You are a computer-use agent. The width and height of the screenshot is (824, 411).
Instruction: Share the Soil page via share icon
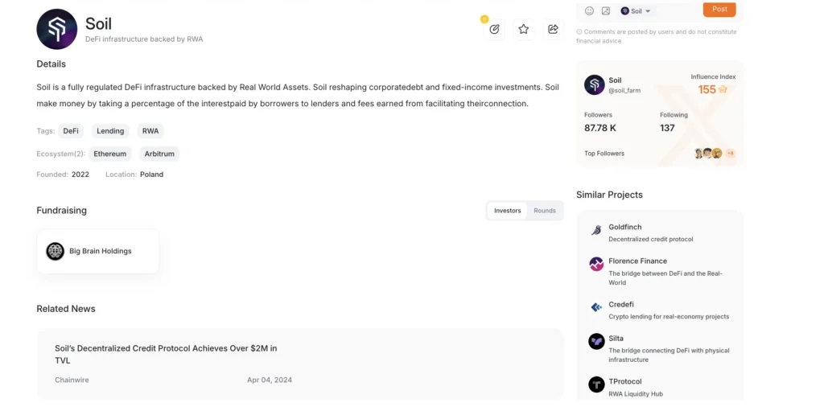point(553,30)
